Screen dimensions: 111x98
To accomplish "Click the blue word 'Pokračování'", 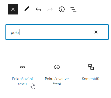I will pos(23,79).
